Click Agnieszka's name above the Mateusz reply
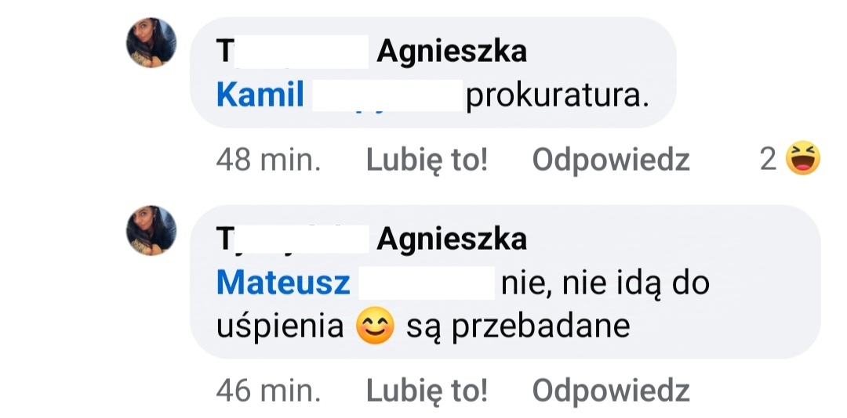This screenshot has width=847, height=418. tap(451, 240)
